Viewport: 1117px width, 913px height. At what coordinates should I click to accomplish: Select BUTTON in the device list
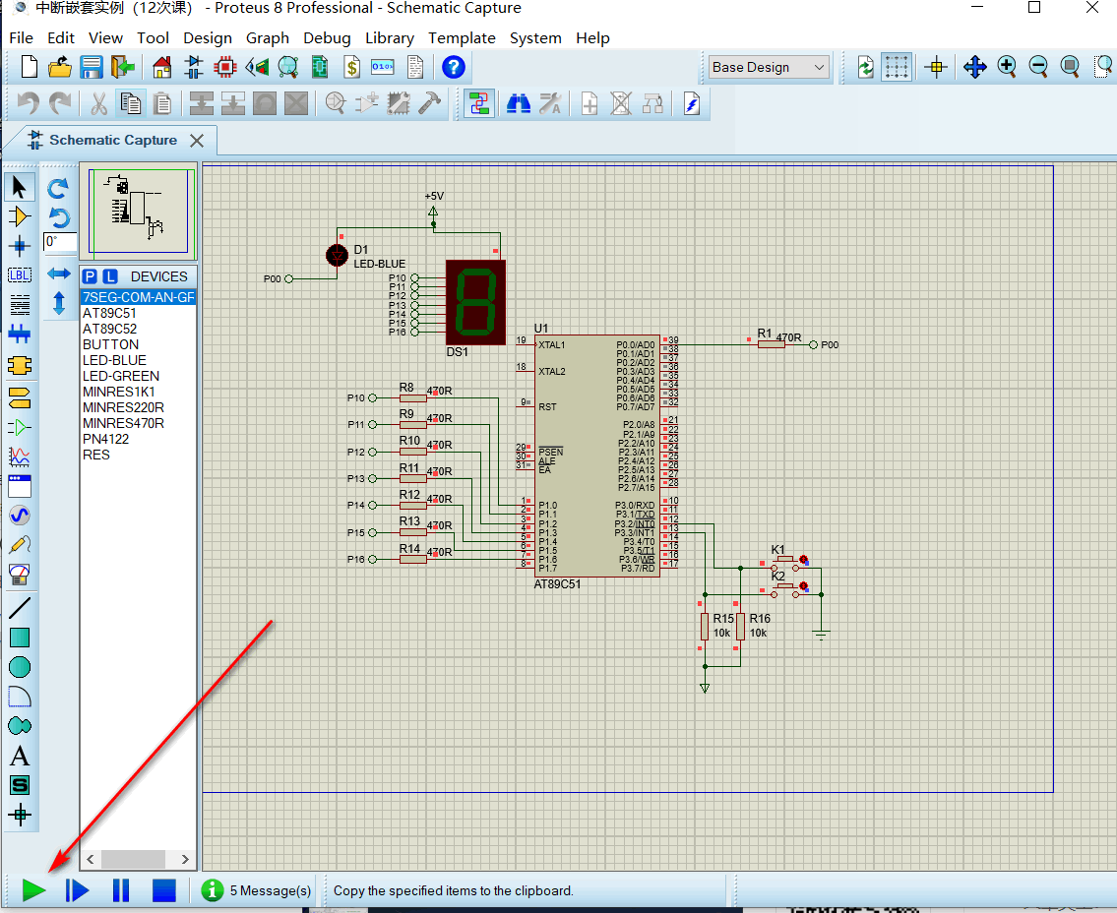point(138,344)
